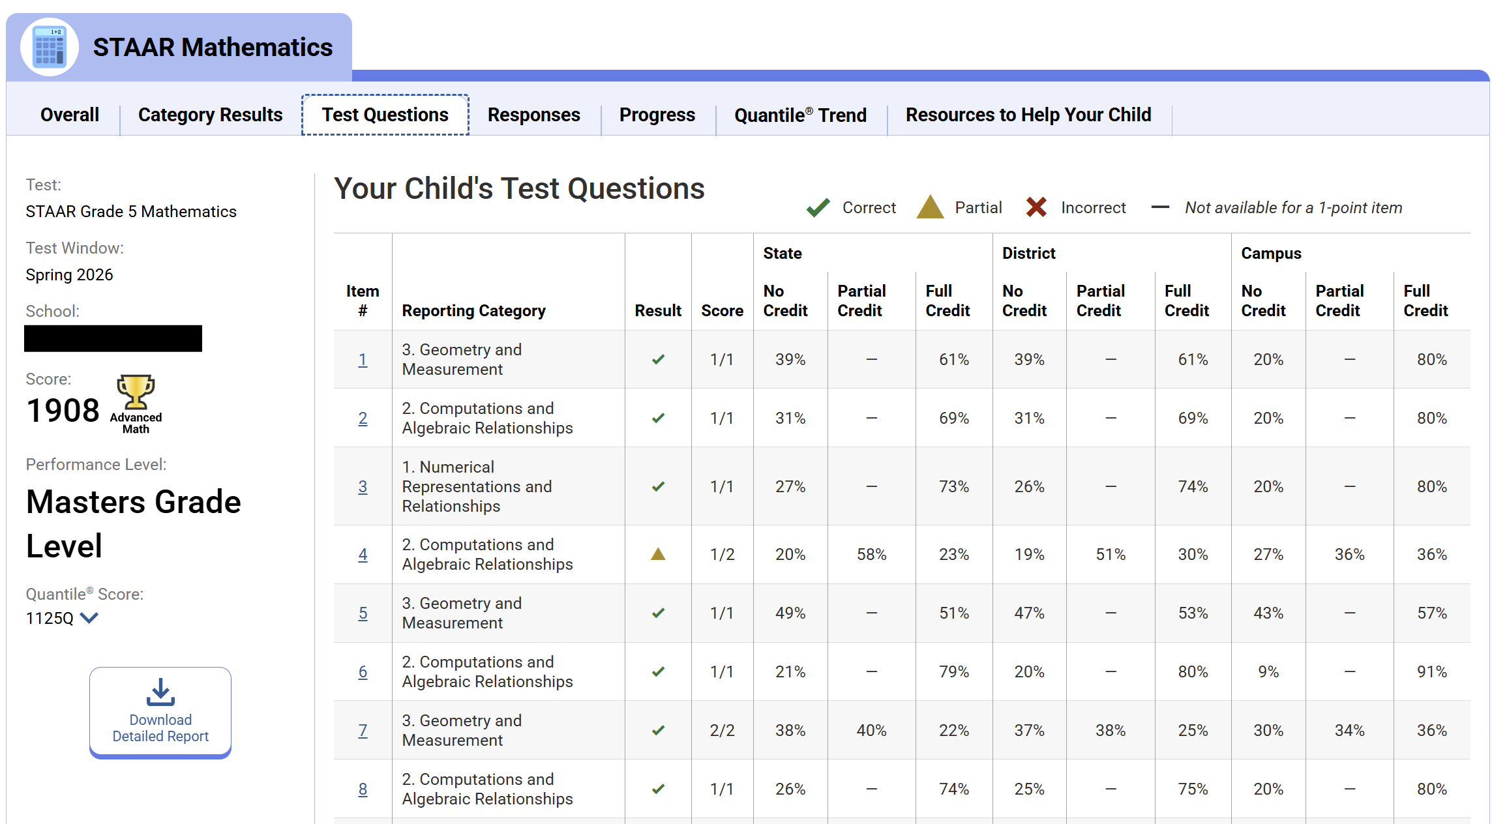This screenshot has width=1492, height=824.
Task: Click Download Detailed Report button
Action: (x=160, y=713)
